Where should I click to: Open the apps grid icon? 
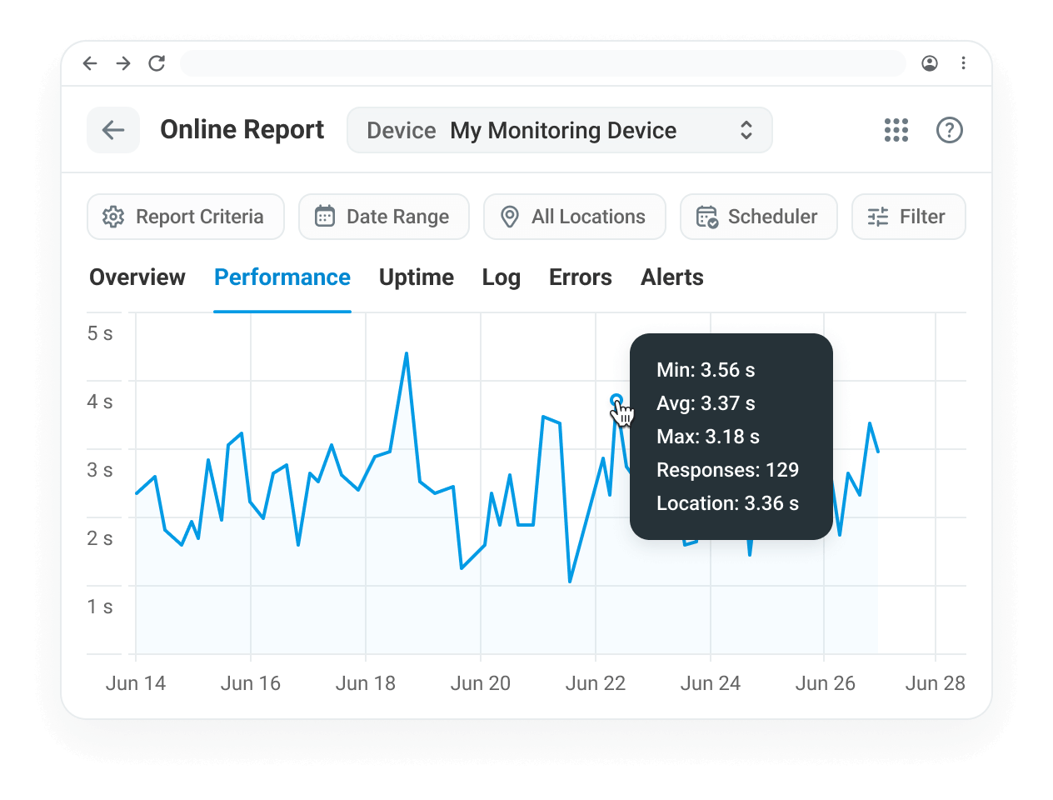coord(896,130)
